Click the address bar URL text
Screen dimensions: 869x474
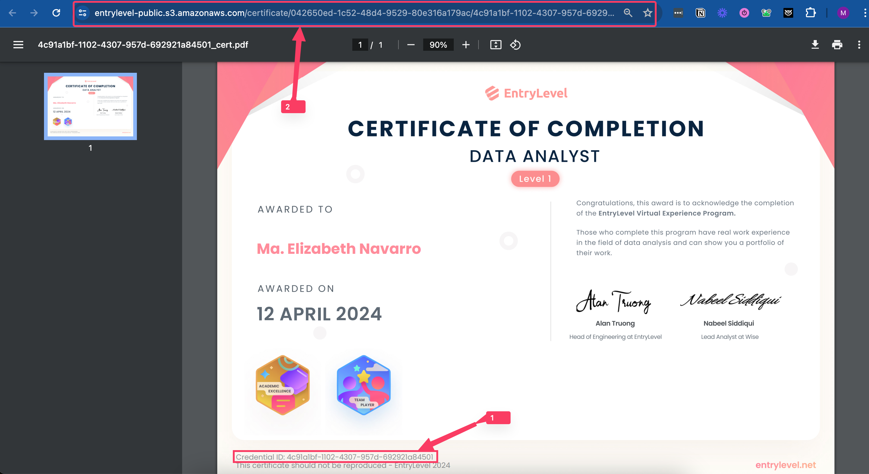coord(354,13)
